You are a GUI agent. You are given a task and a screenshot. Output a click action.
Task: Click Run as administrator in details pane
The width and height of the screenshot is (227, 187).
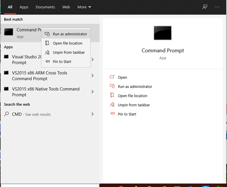coord(135,86)
